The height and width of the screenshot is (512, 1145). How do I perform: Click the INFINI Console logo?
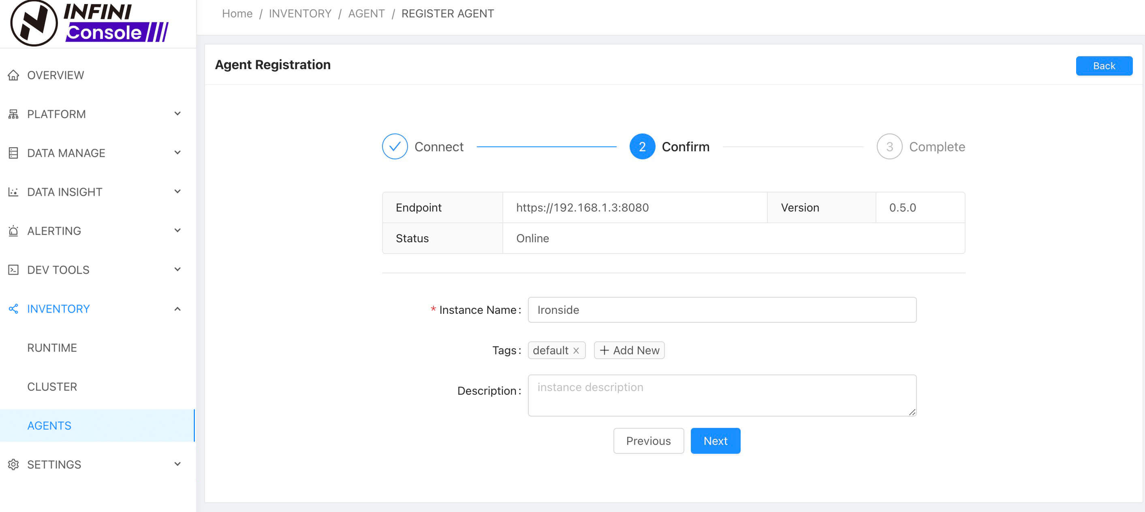(x=89, y=23)
